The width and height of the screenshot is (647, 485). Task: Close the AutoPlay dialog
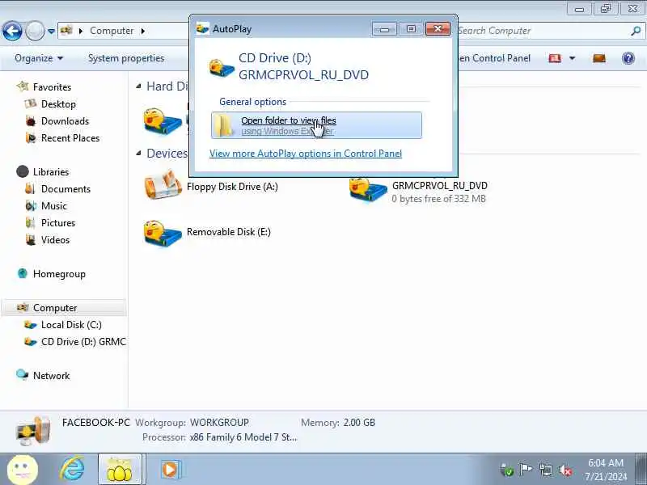438,28
